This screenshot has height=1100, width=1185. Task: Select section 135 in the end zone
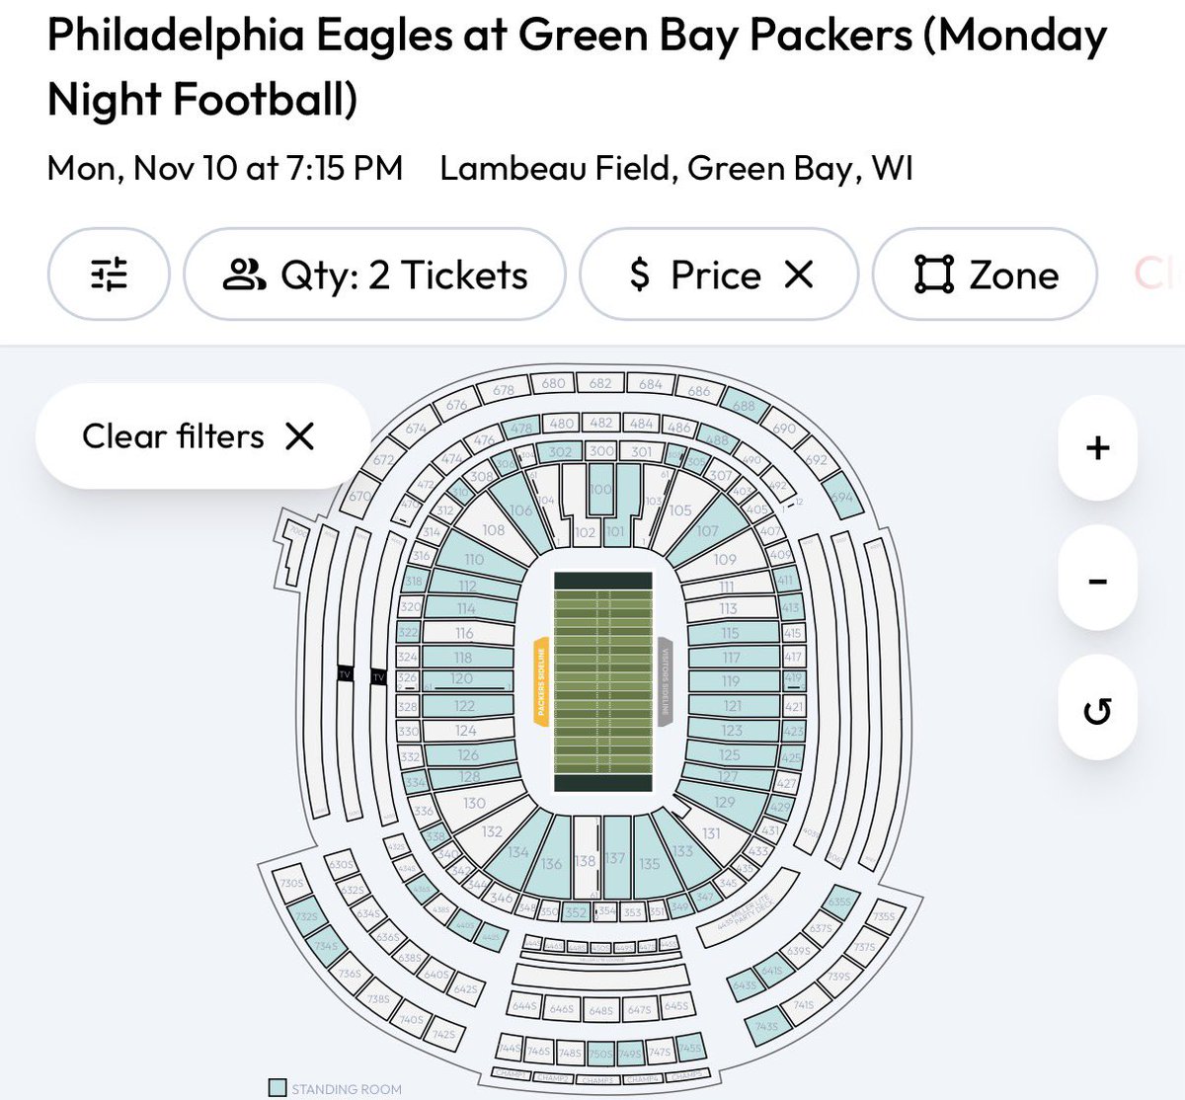pyautogui.click(x=649, y=861)
